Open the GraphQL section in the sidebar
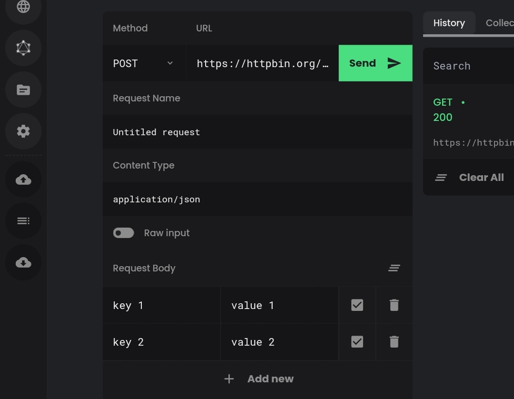Screen dimensions: 514x399 click(23, 48)
